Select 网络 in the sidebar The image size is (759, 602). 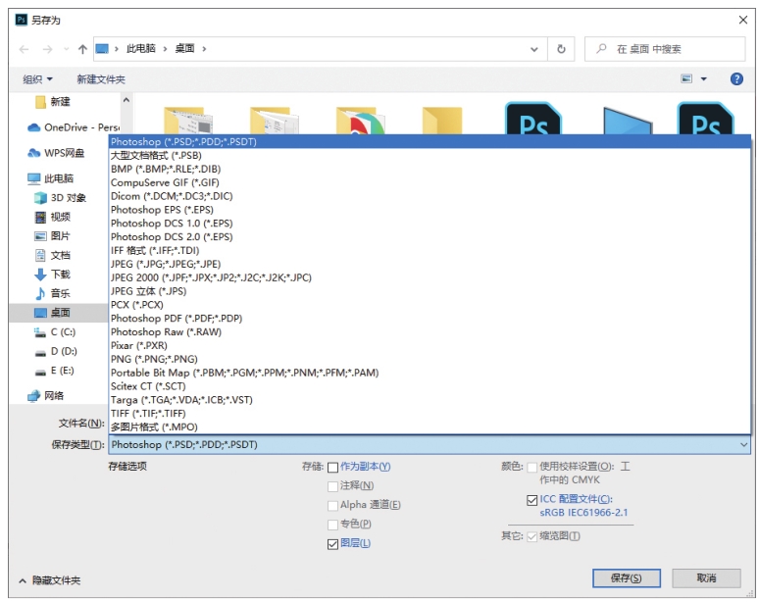coord(46,396)
